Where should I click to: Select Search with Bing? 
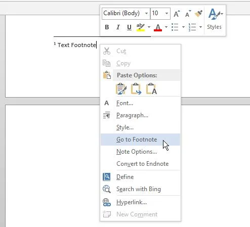[x=140, y=189]
